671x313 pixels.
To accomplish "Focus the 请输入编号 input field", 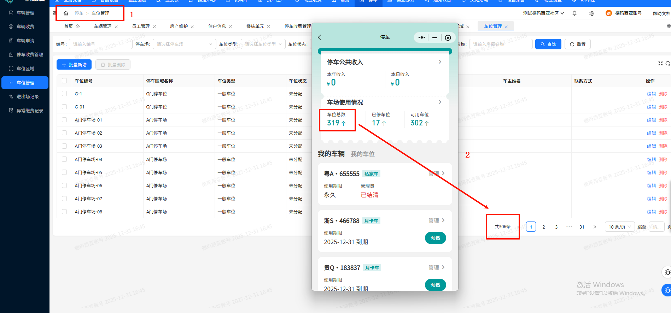I will [101, 44].
